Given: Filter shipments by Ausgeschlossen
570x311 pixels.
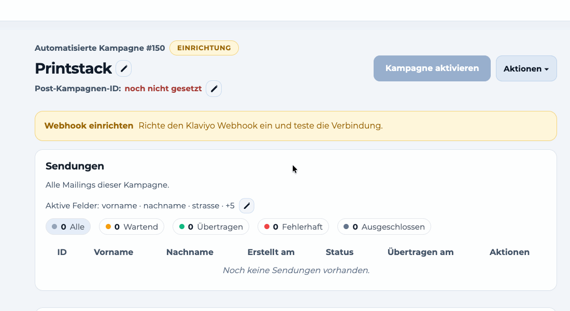Looking at the screenshot, I should (384, 227).
